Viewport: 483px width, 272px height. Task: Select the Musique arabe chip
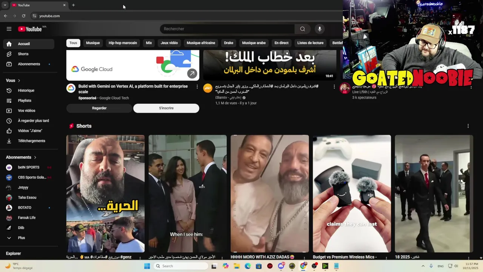click(254, 43)
